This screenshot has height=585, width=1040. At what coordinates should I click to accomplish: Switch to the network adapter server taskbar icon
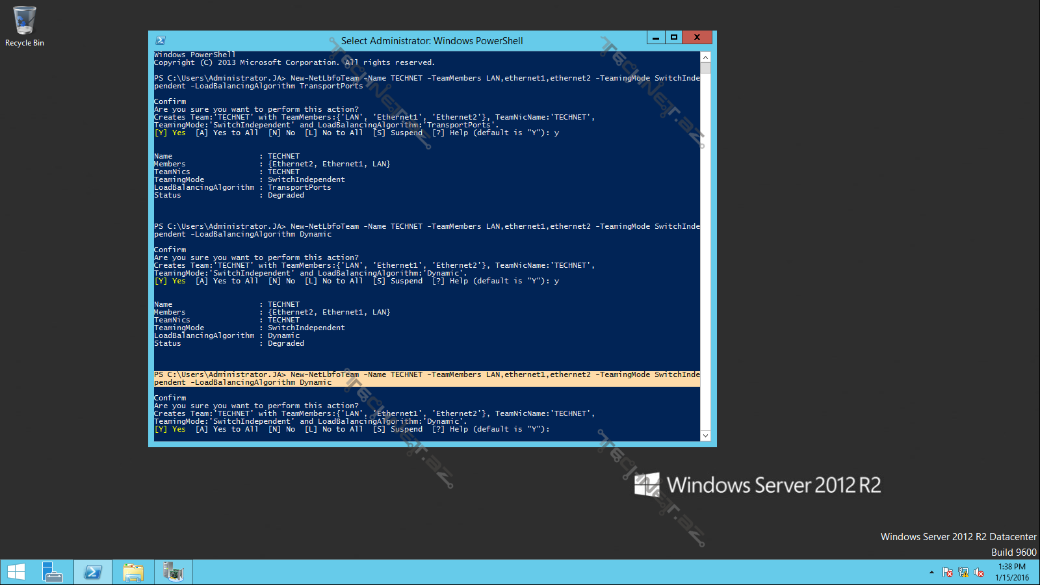tap(174, 572)
